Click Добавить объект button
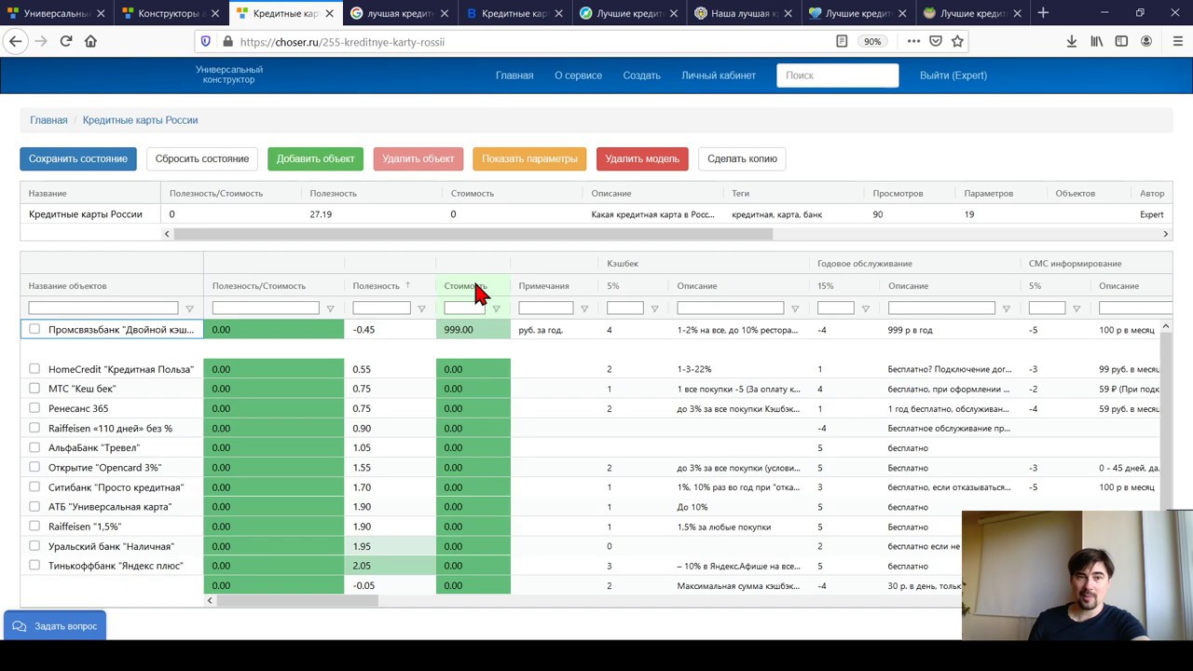Screen dimensions: 1193x671 point(315,158)
